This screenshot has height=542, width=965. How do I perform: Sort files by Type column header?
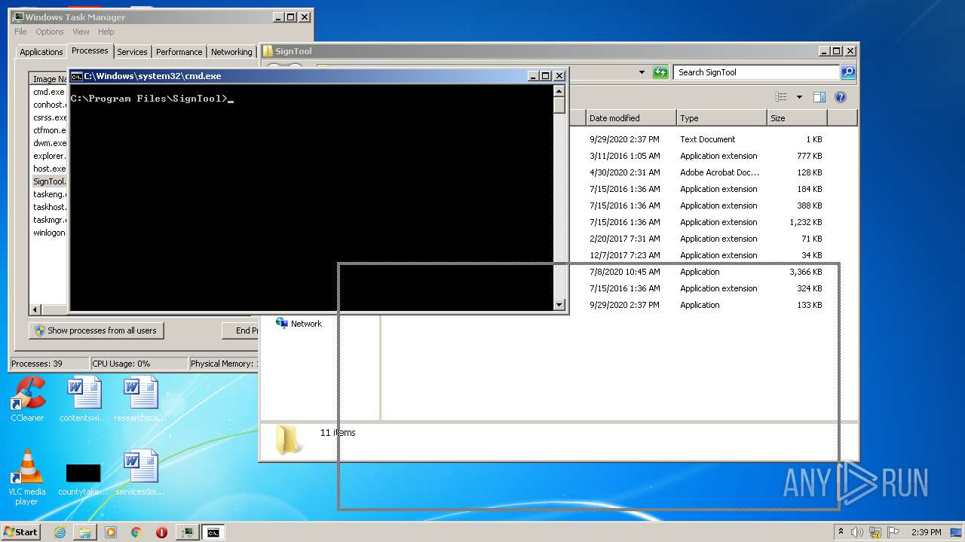click(721, 118)
